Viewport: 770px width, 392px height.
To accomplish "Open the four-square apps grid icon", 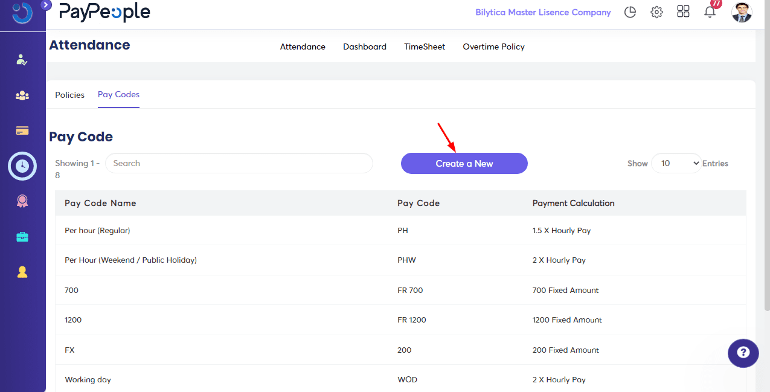I will point(683,12).
